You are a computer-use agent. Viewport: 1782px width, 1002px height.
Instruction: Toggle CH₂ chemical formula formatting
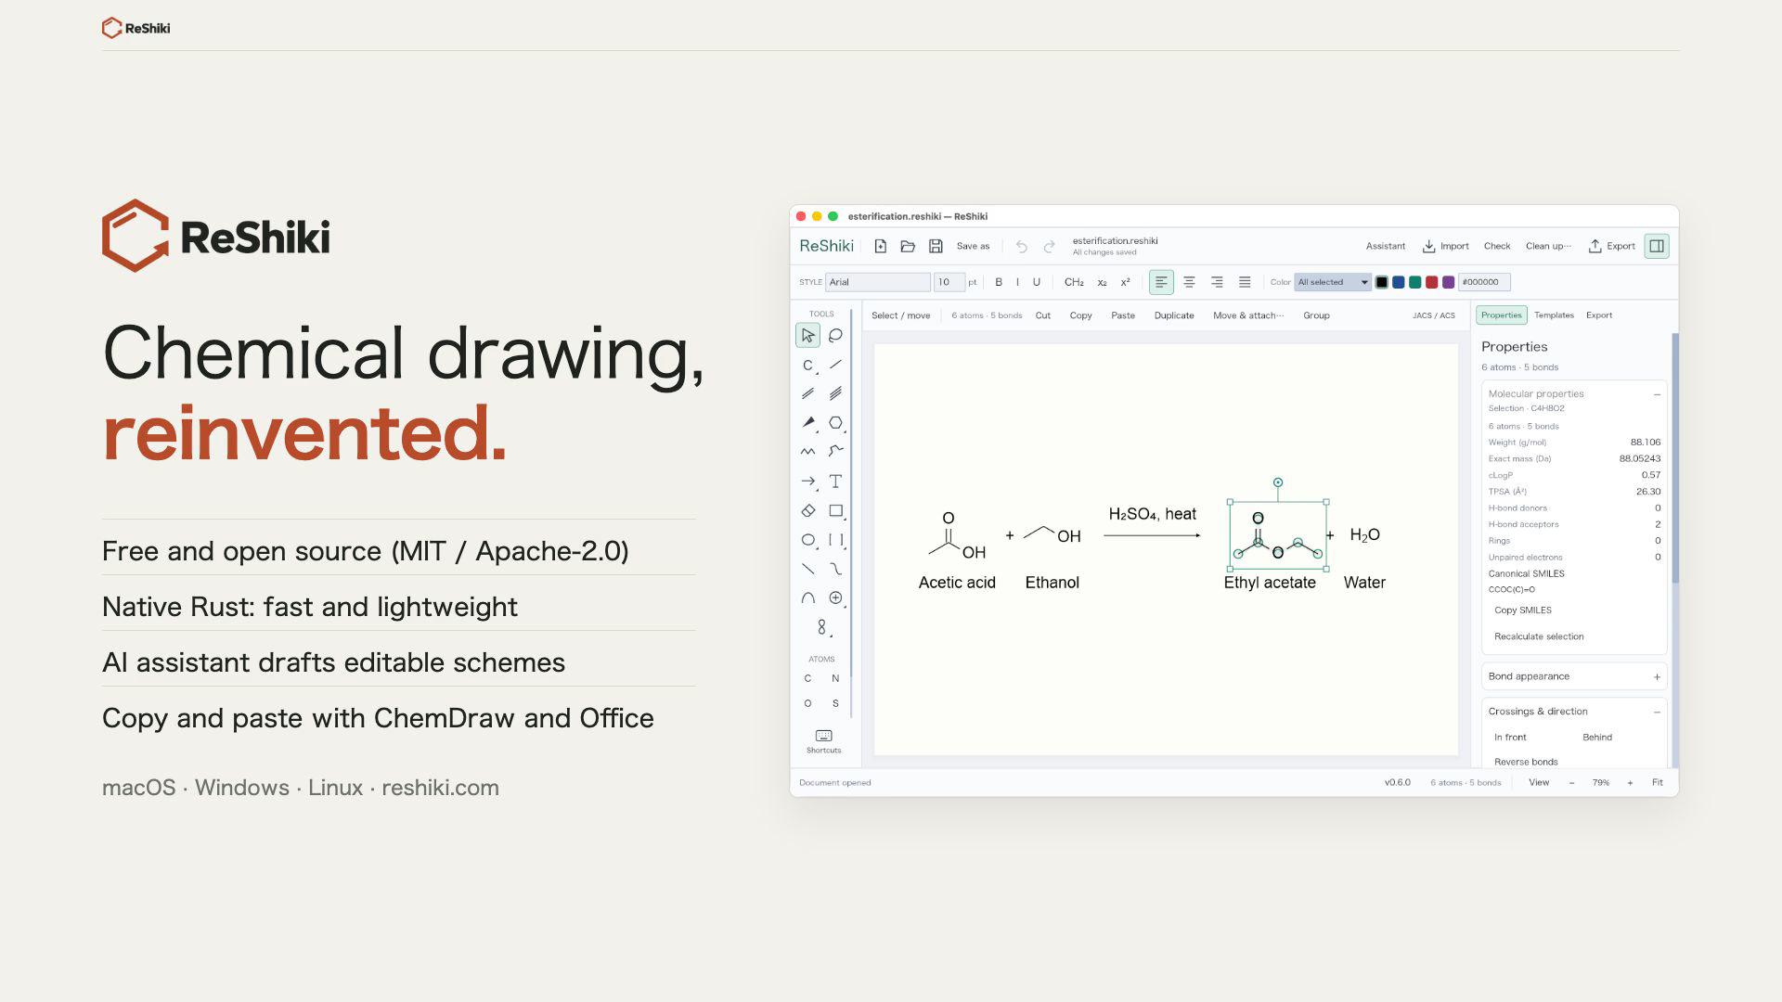coord(1074,282)
